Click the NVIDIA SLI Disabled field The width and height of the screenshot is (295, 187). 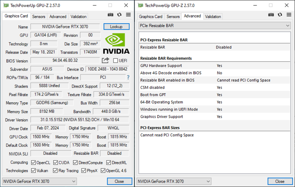(x=51, y=153)
